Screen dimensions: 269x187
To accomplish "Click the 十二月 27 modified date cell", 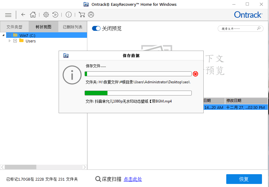I will pos(245,107).
